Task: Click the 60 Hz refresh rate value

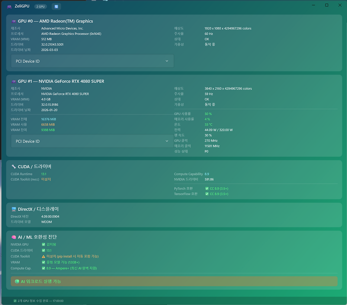Action: pyautogui.click(x=209, y=34)
